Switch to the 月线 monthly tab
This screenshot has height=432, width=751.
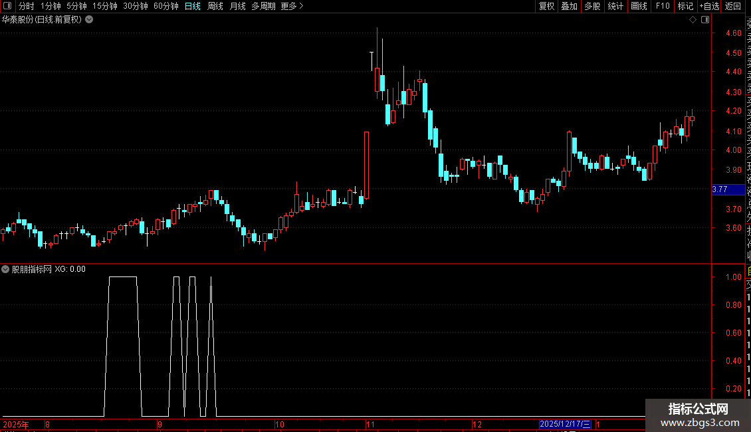(237, 6)
